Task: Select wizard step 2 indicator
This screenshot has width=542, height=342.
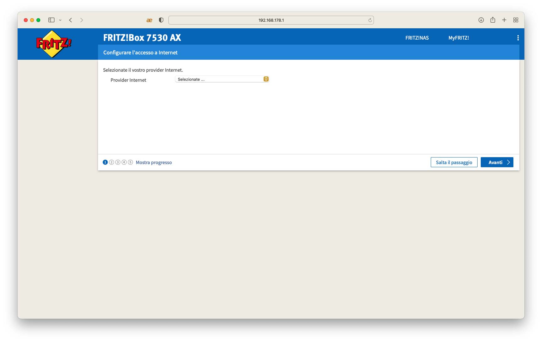Action: tap(112, 162)
